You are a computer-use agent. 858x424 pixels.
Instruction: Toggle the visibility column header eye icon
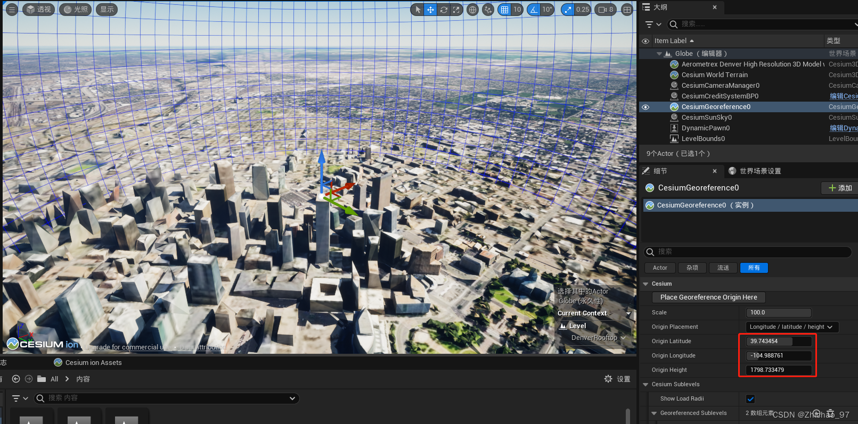(645, 41)
